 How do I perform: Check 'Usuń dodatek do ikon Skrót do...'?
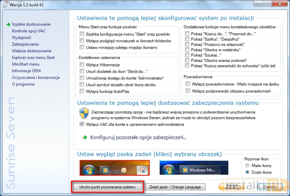(82, 71)
